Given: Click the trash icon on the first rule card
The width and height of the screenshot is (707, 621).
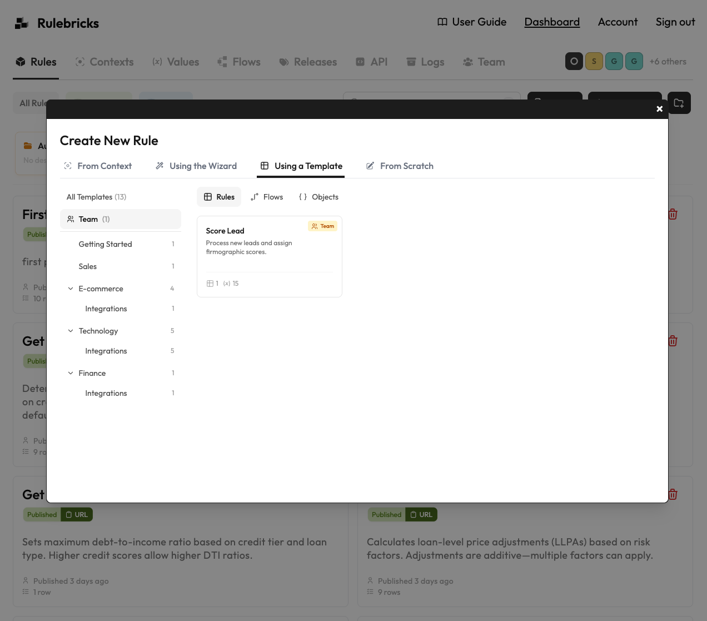Looking at the screenshot, I should tap(673, 213).
